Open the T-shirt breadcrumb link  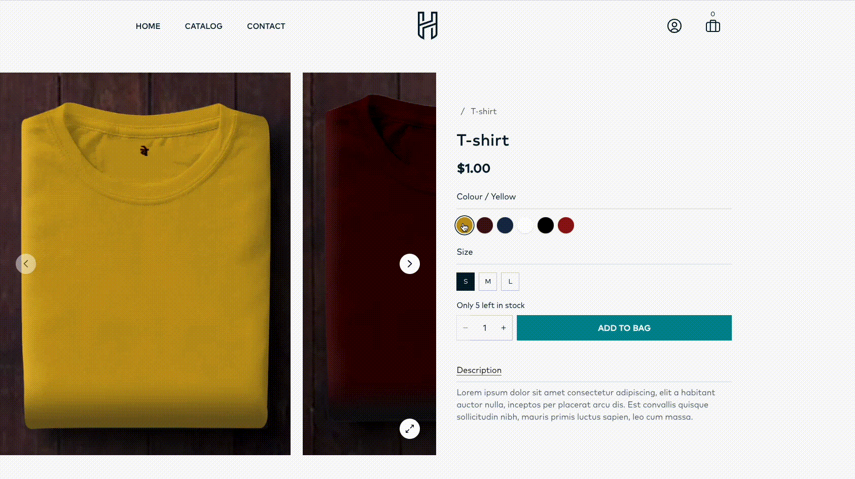483,111
